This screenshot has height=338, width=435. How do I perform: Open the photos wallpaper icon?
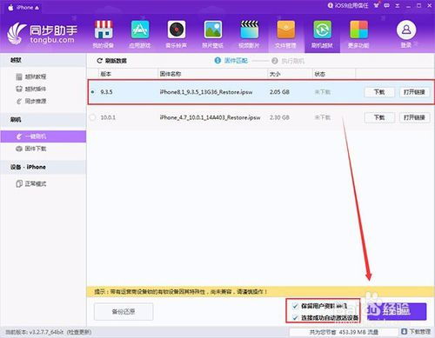point(213,30)
